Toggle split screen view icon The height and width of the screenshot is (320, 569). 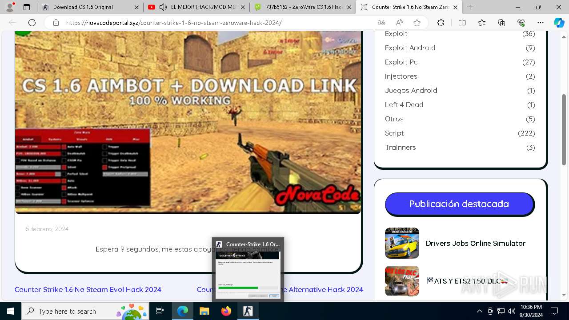462,23
